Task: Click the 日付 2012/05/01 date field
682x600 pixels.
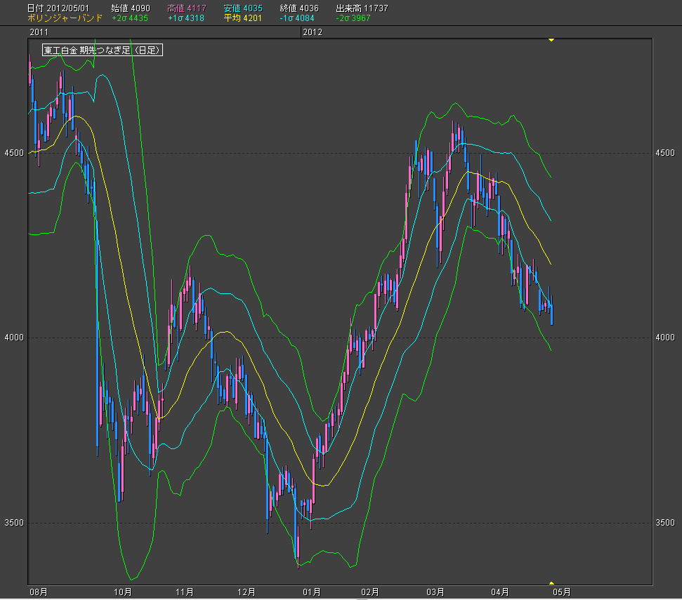Action: coord(58,8)
